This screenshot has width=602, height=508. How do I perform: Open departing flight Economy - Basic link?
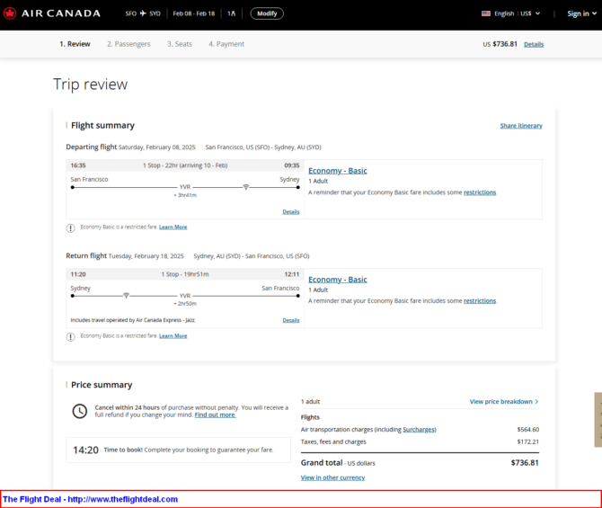coord(338,171)
